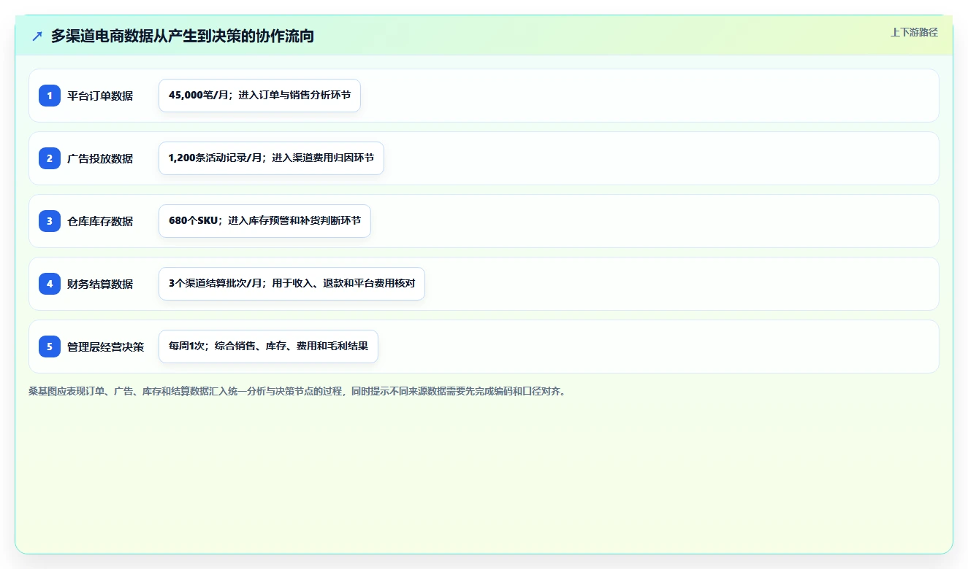
Task: Select the 管理层经营决策 label
Action: pyautogui.click(x=106, y=347)
